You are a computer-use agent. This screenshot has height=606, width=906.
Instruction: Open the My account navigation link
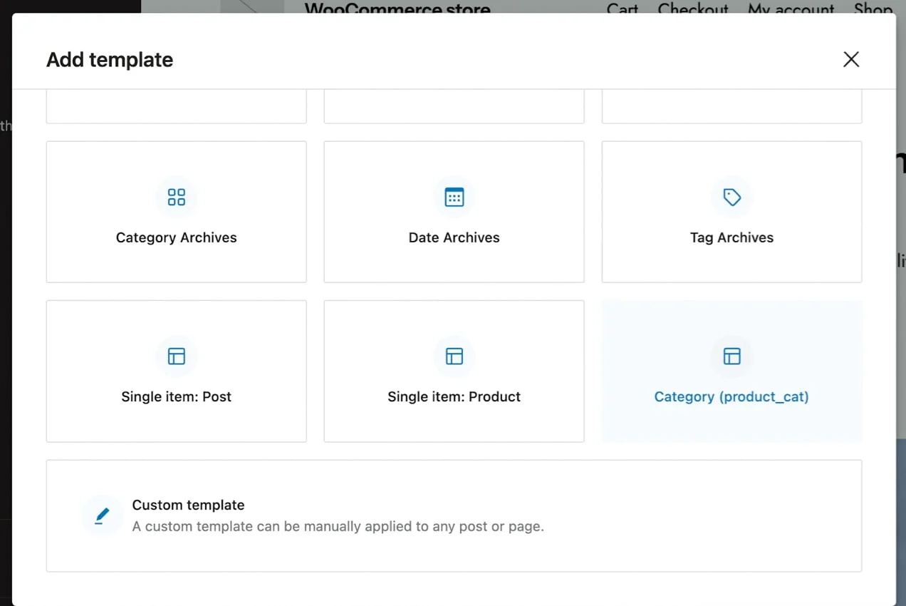point(791,9)
